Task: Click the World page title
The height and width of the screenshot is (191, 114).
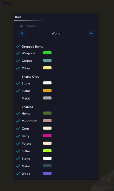Action: pyautogui.click(x=56, y=33)
